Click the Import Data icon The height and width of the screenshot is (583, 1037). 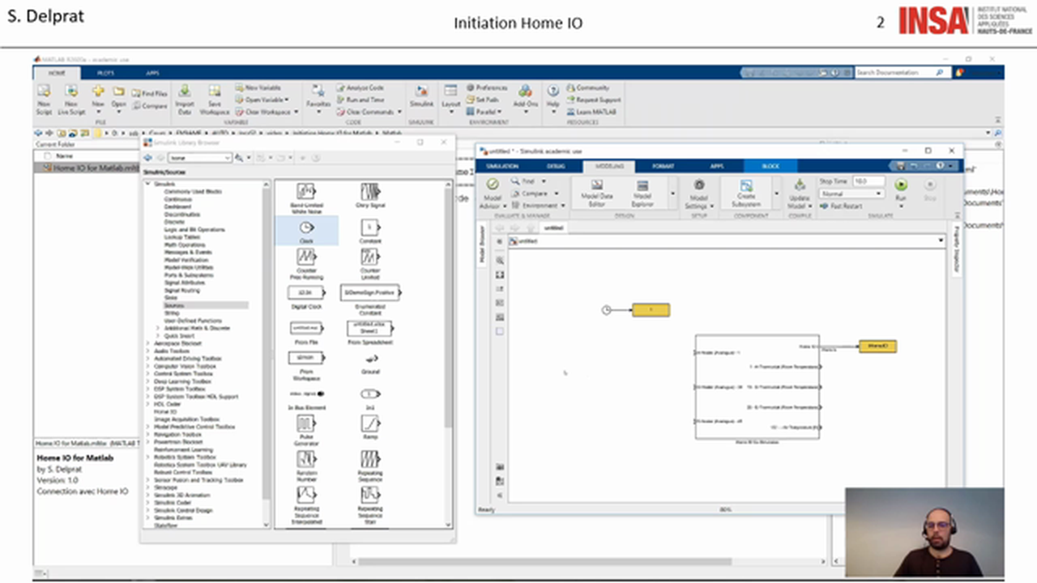185,91
